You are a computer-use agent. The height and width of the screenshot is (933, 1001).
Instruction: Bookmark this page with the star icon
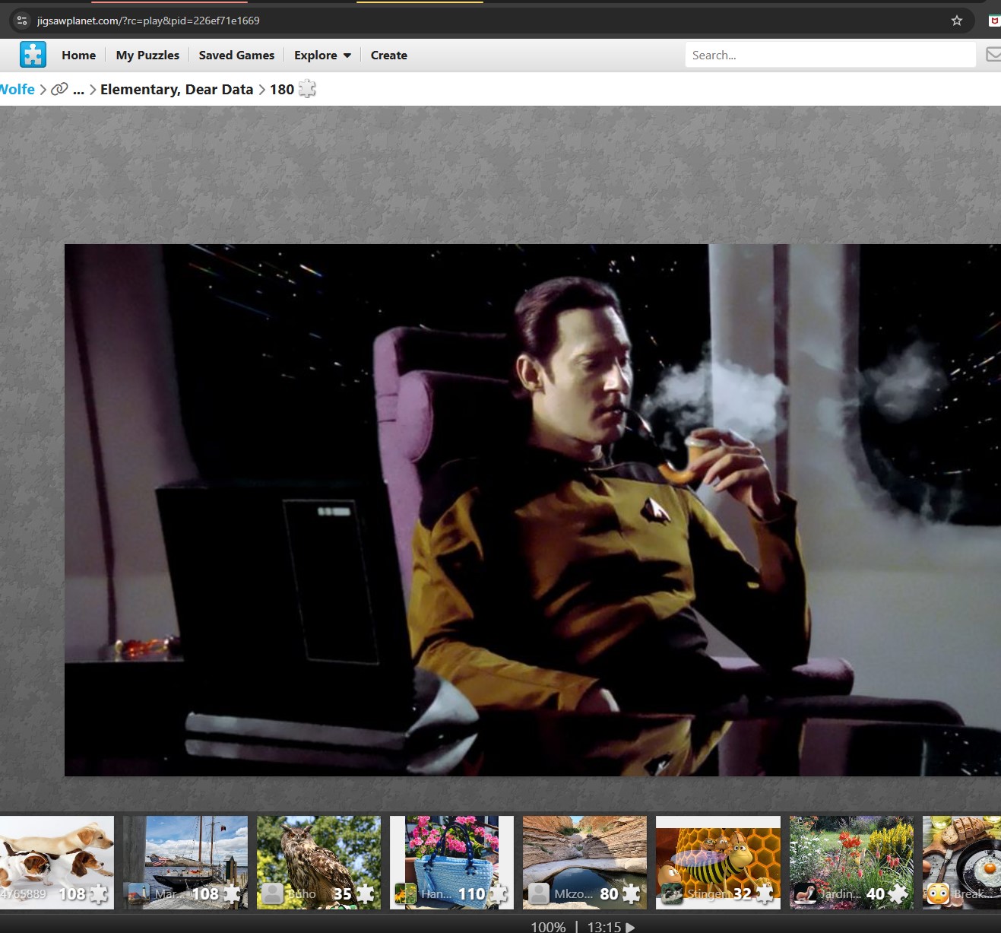click(x=957, y=21)
